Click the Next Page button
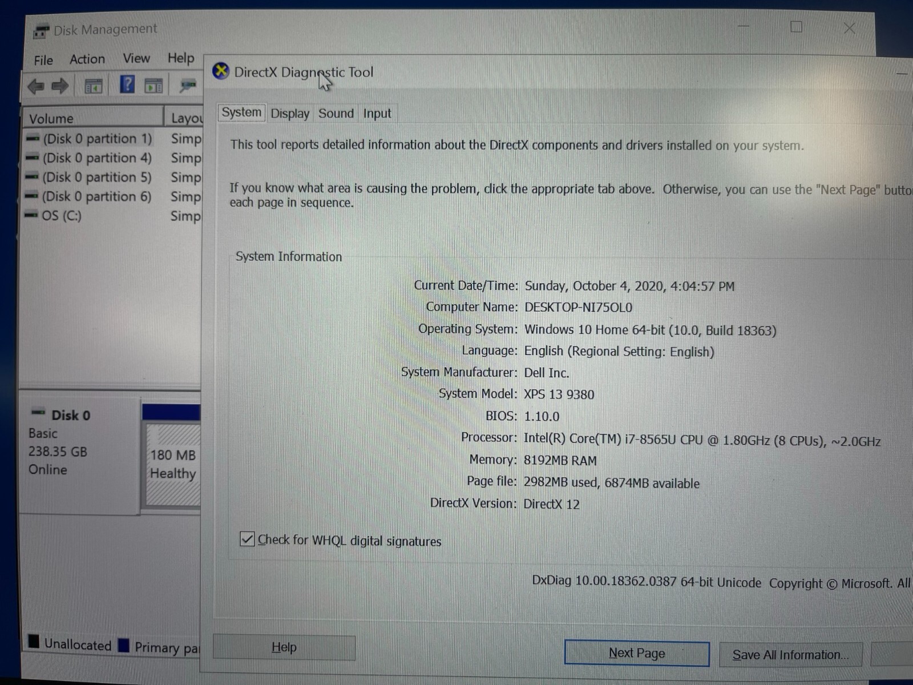 (x=637, y=653)
